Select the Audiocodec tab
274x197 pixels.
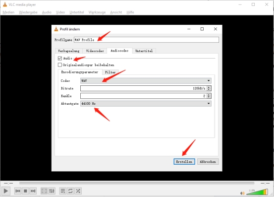(119, 51)
